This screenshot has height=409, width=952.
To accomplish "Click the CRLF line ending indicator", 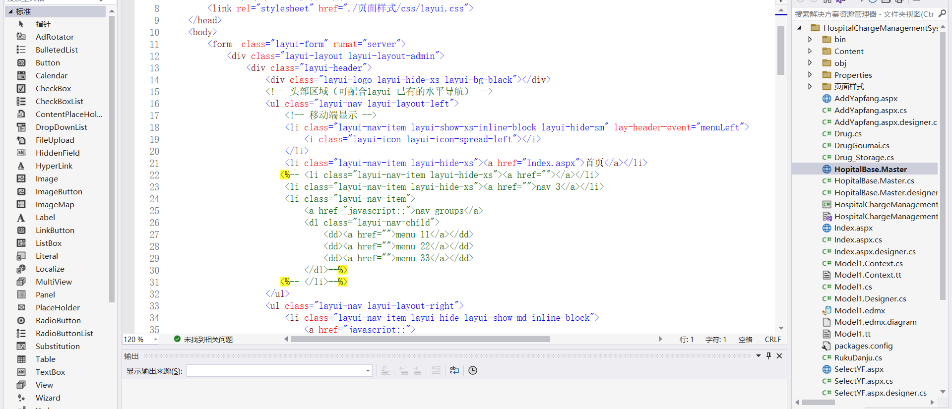I will [x=773, y=340].
